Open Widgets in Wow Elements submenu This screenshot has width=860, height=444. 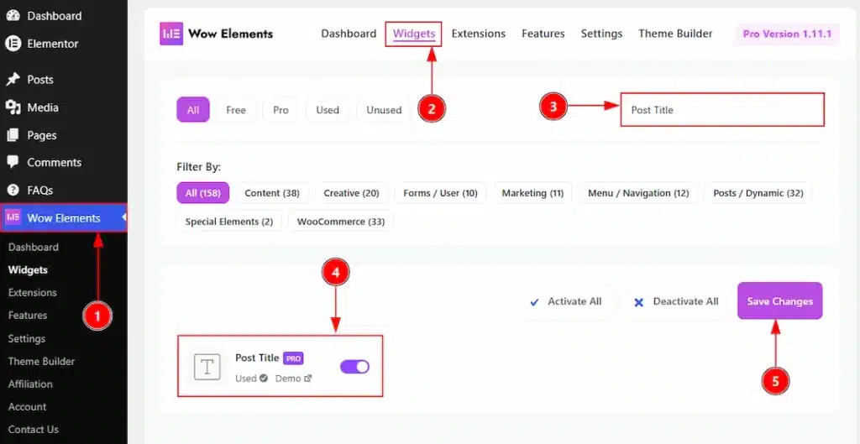28,269
